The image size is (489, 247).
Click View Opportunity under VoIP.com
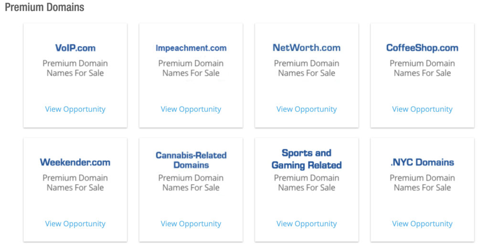pyautogui.click(x=75, y=109)
